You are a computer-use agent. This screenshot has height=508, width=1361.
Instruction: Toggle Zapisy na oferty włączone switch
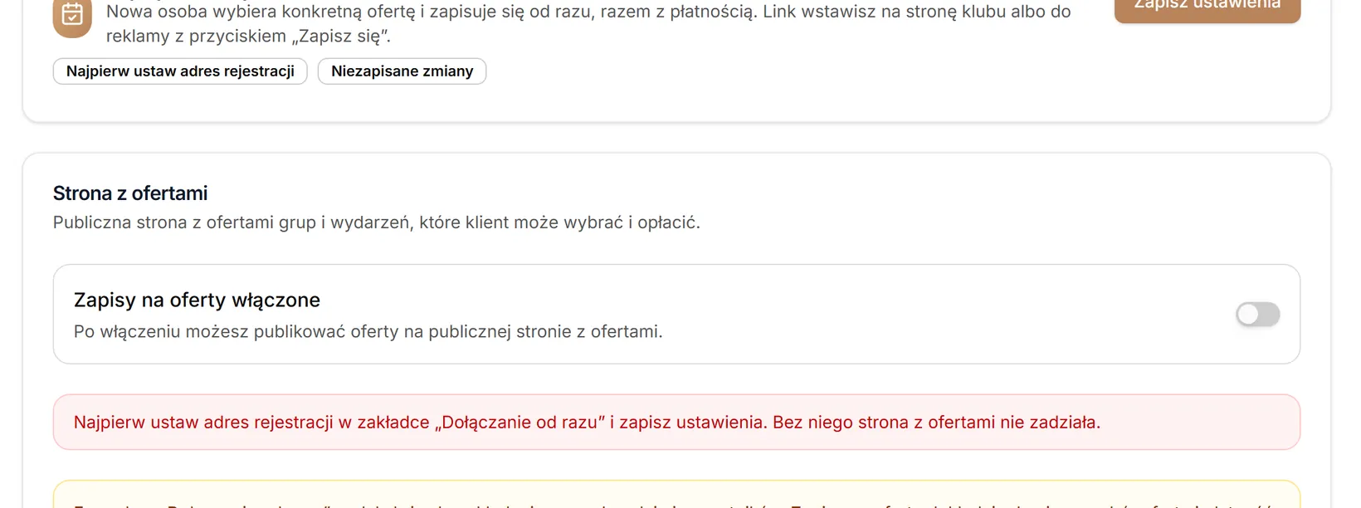(1257, 315)
